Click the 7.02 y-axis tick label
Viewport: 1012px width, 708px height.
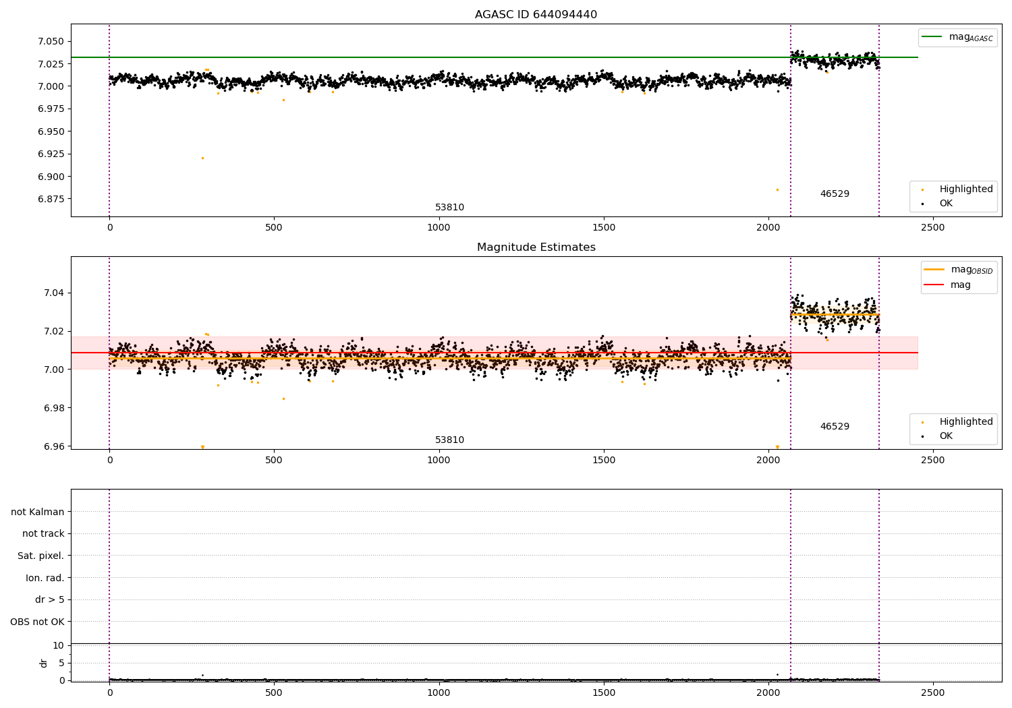point(53,332)
